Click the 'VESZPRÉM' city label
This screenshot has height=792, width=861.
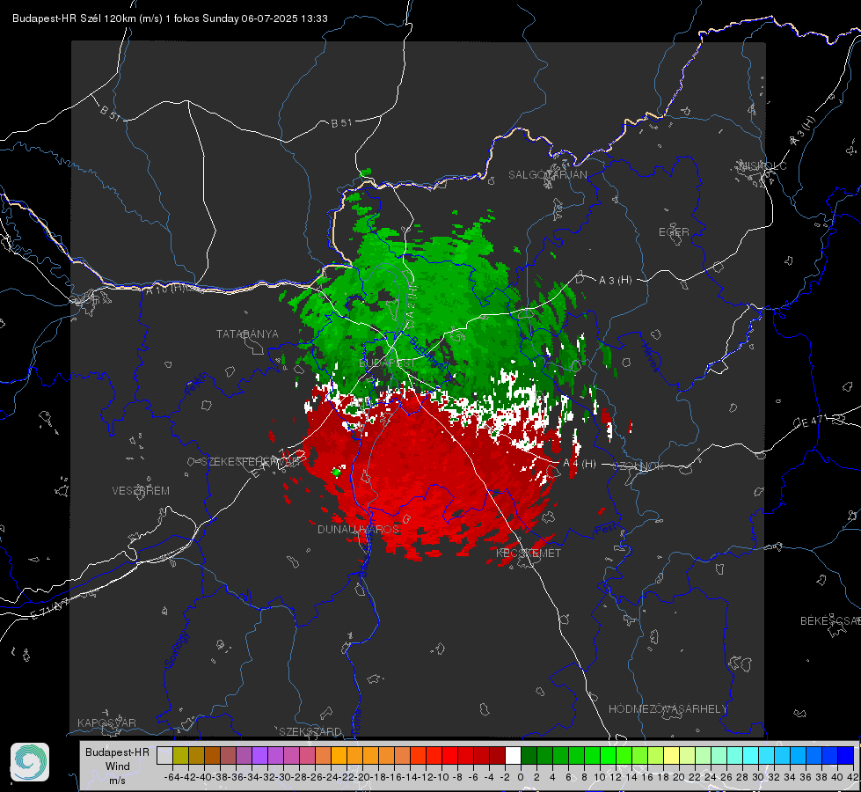(x=141, y=490)
